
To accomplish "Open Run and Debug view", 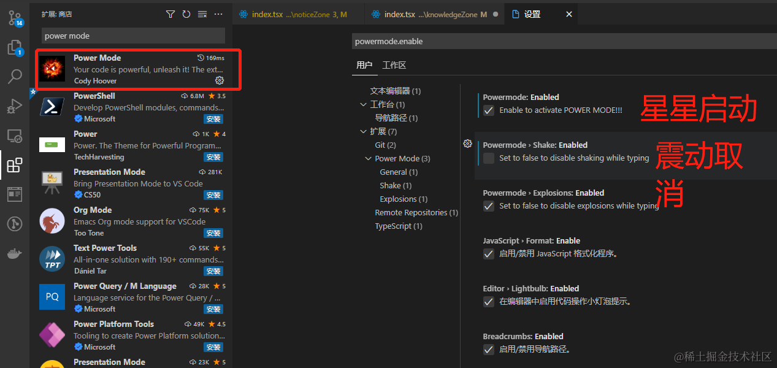I will click(15, 107).
